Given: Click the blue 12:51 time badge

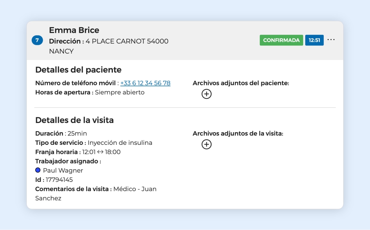Looking at the screenshot, I should [314, 40].
